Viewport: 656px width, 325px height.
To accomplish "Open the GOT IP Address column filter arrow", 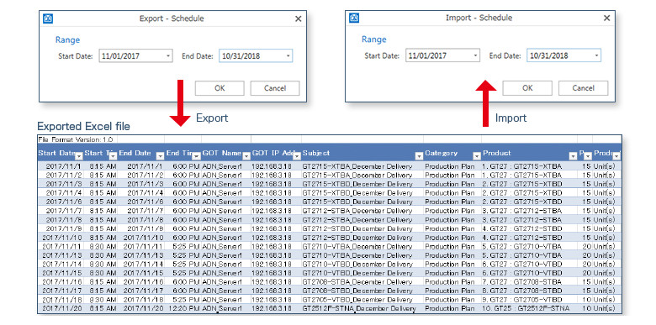I will [297, 156].
